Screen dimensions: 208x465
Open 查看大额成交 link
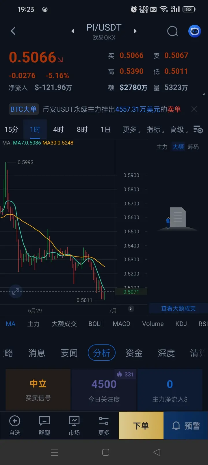coord(178,308)
